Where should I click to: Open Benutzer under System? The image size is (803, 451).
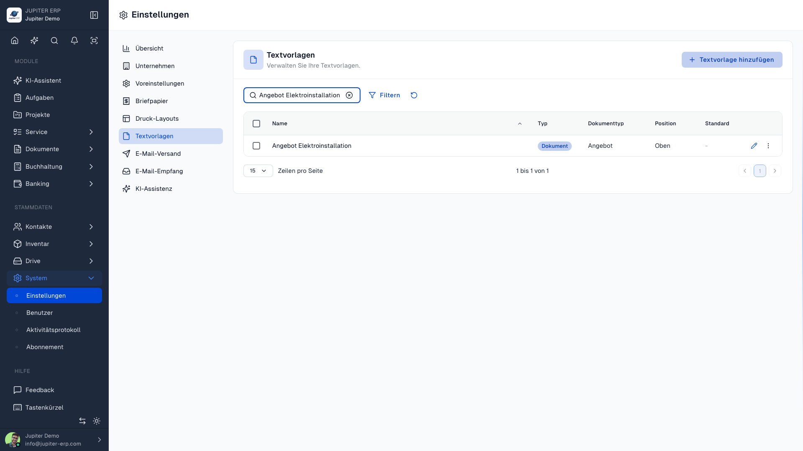pyautogui.click(x=54, y=313)
